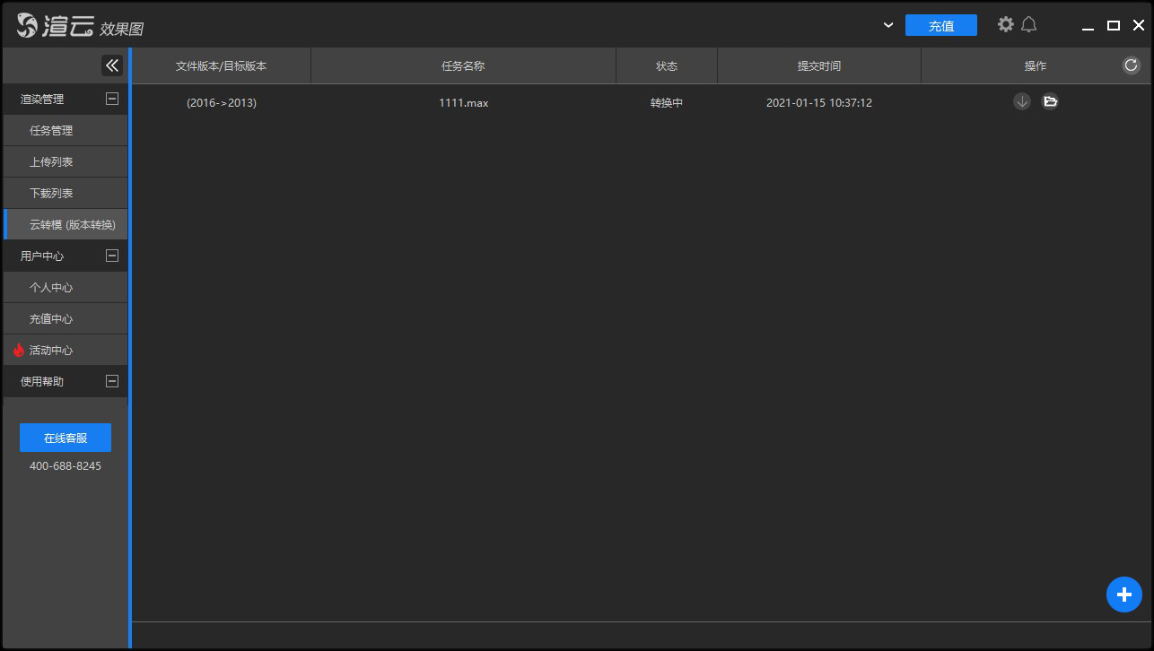Open 下载列表 in the sidebar
The image size is (1154, 651).
point(65,193)
